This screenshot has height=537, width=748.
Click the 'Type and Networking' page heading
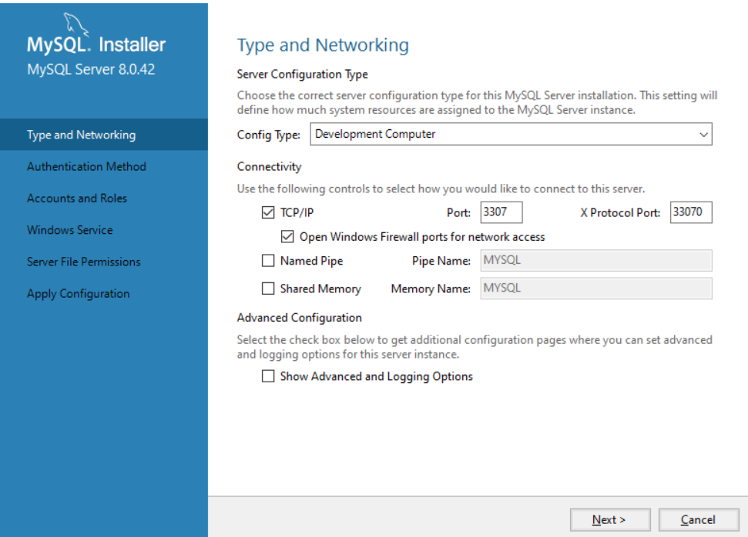323,45
